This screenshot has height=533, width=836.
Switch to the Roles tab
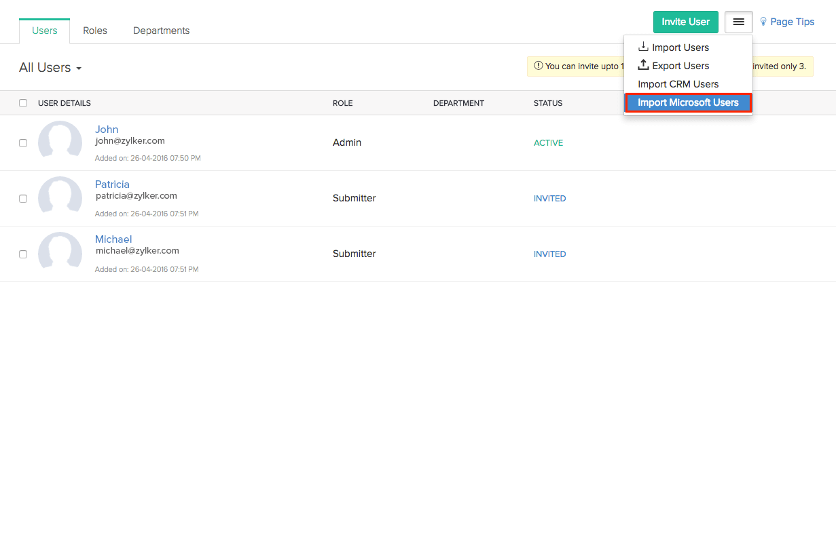tap(94, 31)
